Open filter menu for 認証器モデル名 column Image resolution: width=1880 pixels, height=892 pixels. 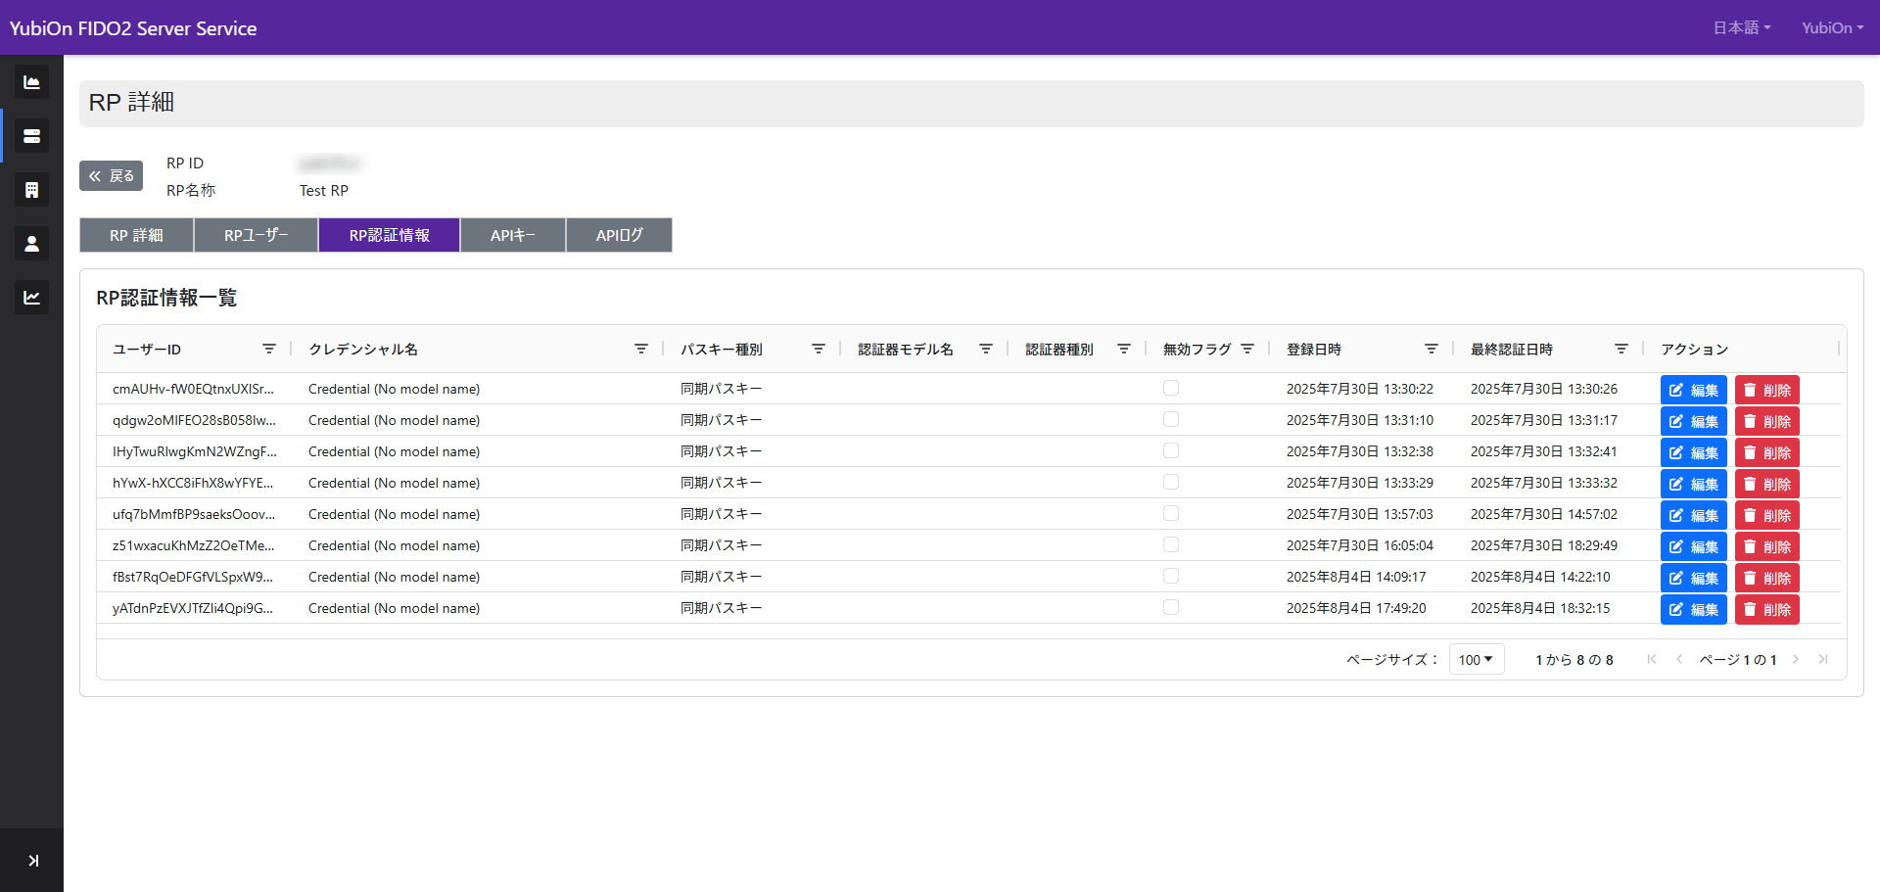(986, 350)
